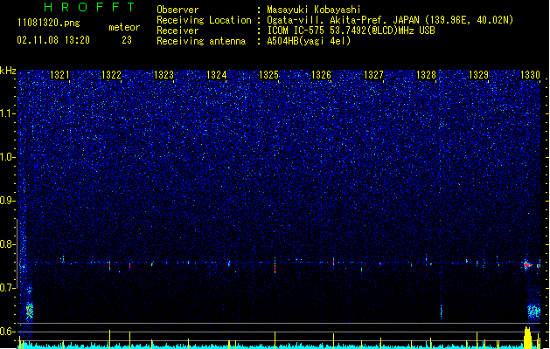Click the strong red meteor echo near 1330

coord(527,265)
